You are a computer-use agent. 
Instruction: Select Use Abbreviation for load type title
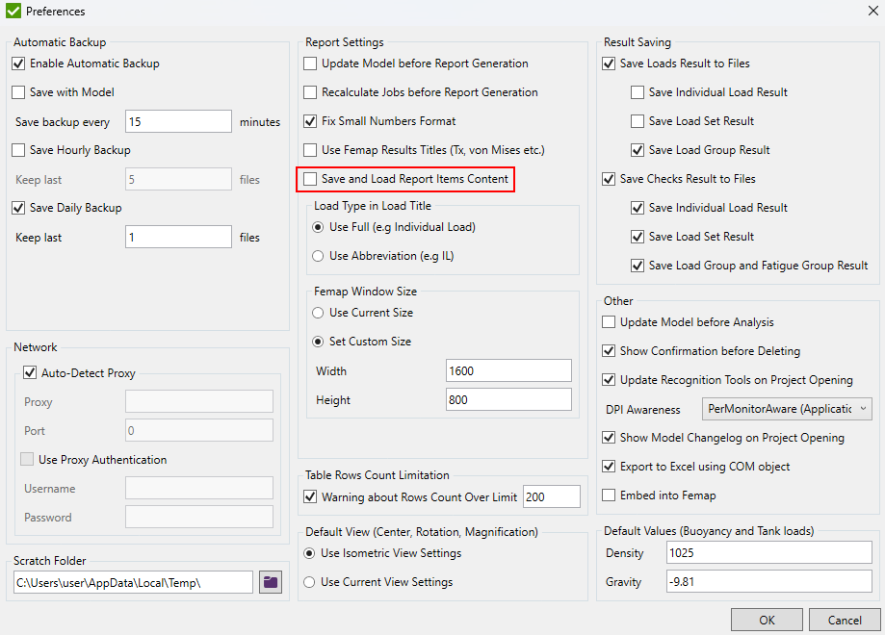[x=318, y=256]
